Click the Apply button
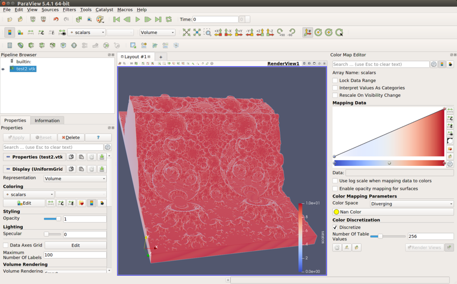 point(17,137)
